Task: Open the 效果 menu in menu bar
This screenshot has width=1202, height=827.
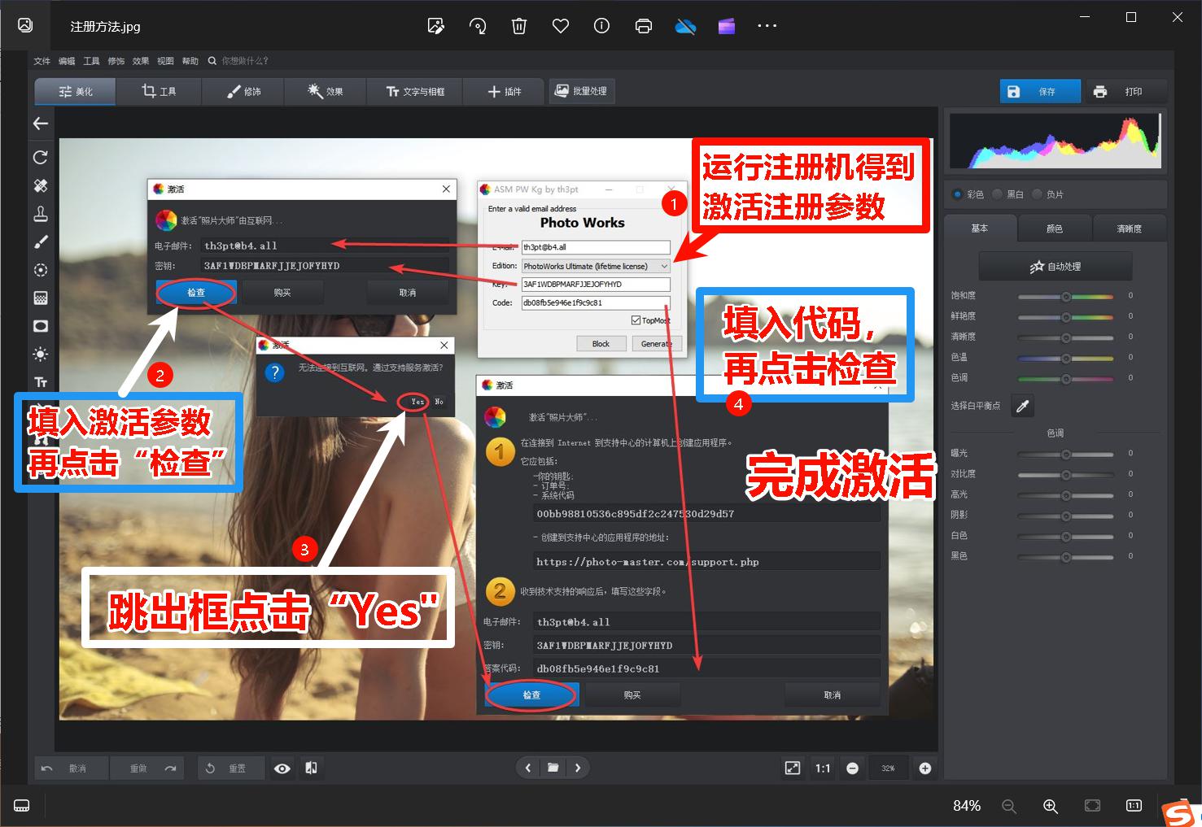Action: (x=141, y=61)
